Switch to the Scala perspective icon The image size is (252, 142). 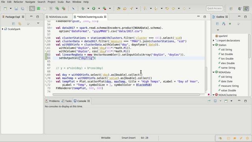pyautogui.click(x=246, y=8)
